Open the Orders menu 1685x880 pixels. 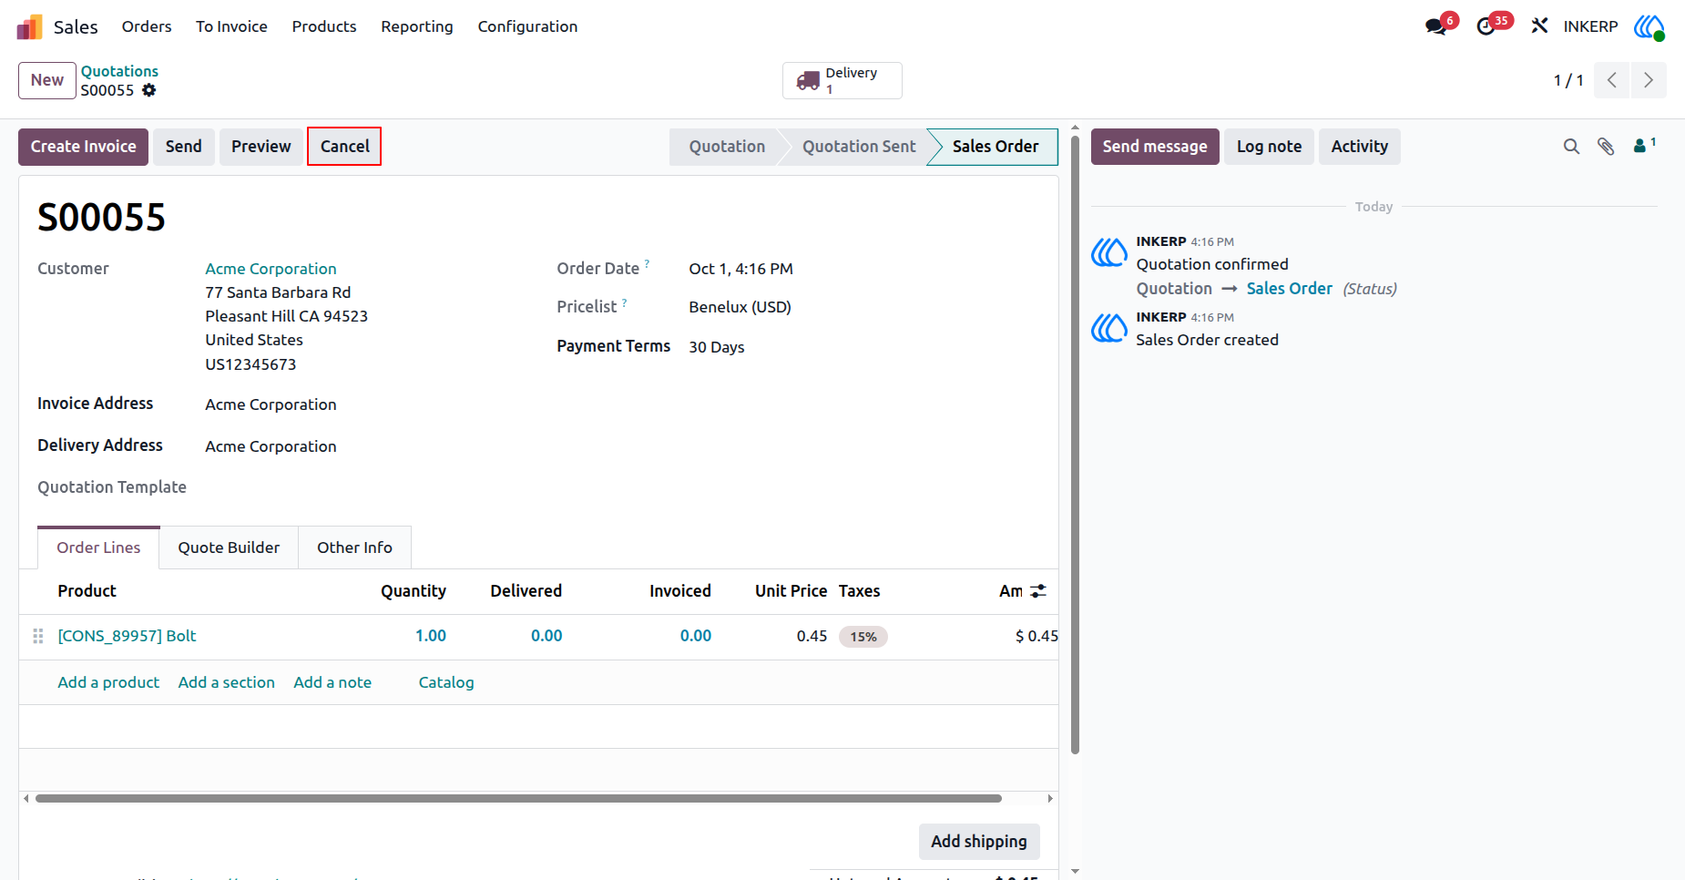tap(147, 26)
